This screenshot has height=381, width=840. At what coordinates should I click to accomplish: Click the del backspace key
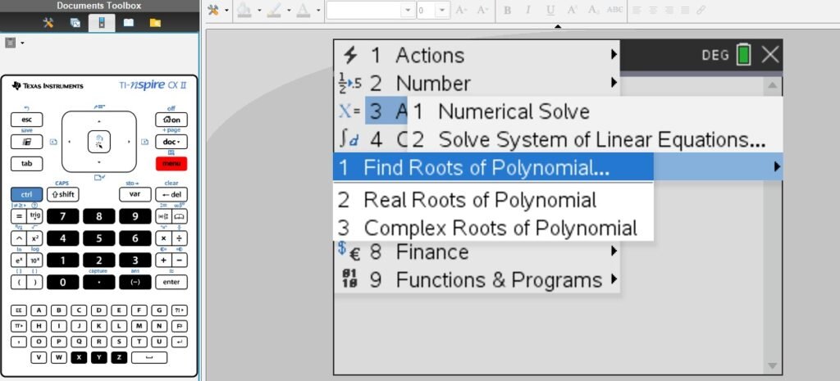point(171,195)
